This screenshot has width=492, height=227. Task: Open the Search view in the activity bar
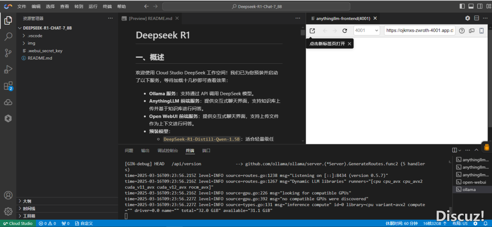point(8,37)
